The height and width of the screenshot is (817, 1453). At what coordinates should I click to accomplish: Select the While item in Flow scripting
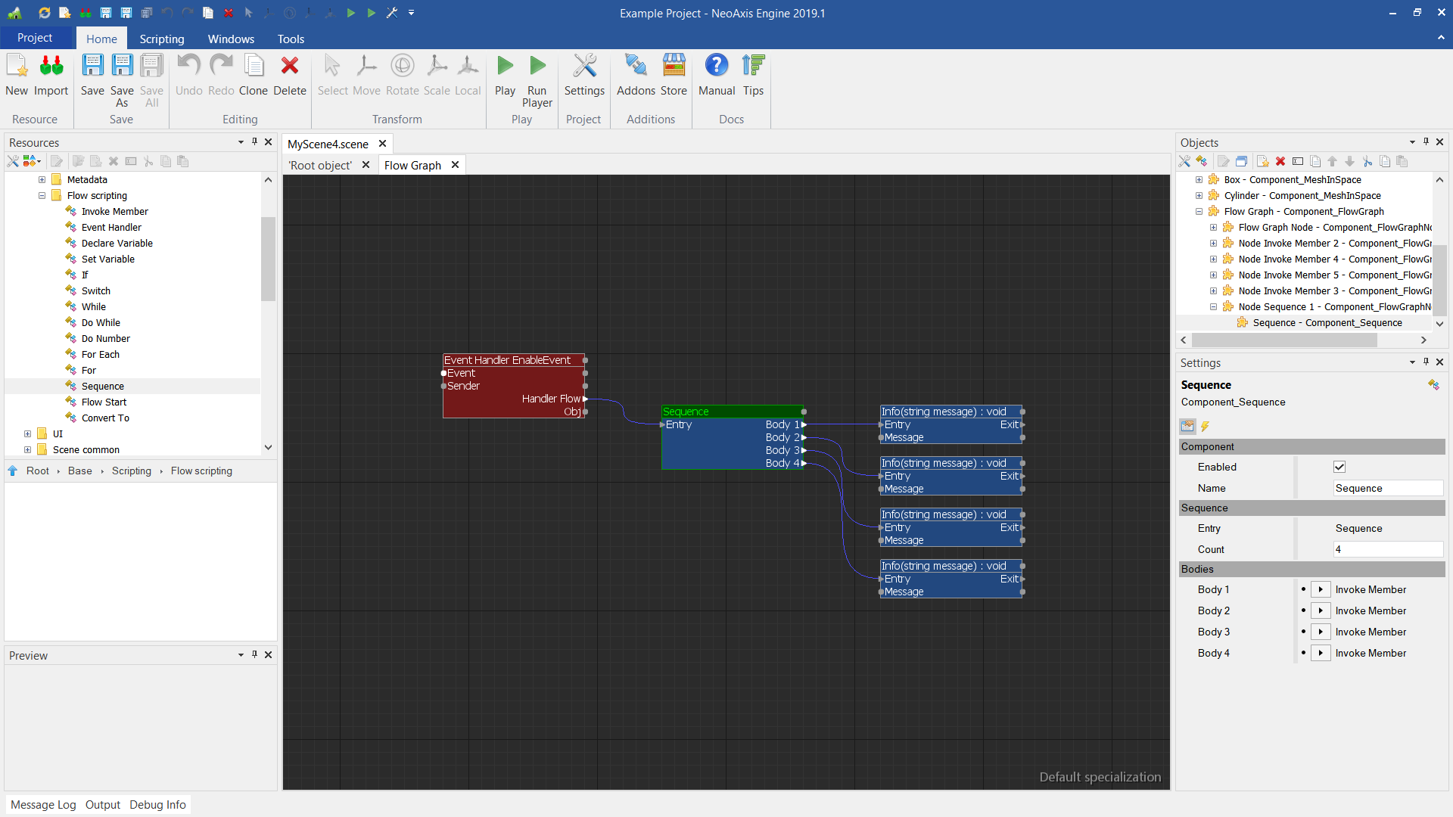(x=94, y=307)
